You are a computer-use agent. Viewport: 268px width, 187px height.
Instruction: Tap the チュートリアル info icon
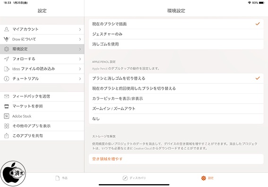7,79
